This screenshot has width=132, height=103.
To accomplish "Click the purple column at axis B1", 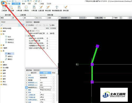I will click(92, 64).
